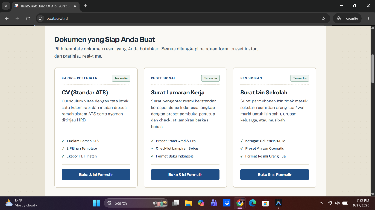The width and height of the screenshot is (375, 210).
Task: Open Wi-Fi network settings in tray
Action: click(x=330, y=203)
